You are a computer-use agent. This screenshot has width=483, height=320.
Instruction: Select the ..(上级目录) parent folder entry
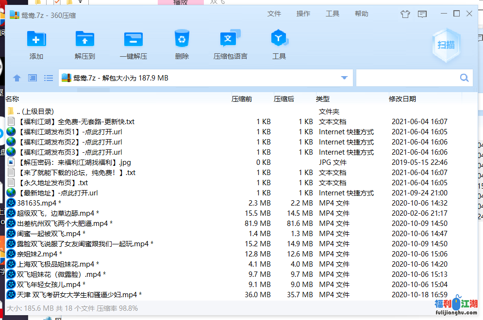35,112
